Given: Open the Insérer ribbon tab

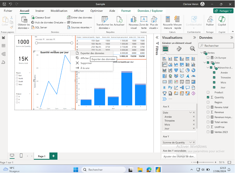Looking at the screenshot, I should tap(40, 11).
